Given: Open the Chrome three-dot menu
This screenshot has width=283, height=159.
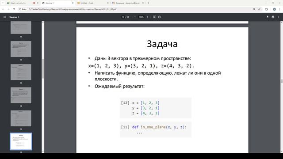Looking at the screenshot, I should coord(280,9).
